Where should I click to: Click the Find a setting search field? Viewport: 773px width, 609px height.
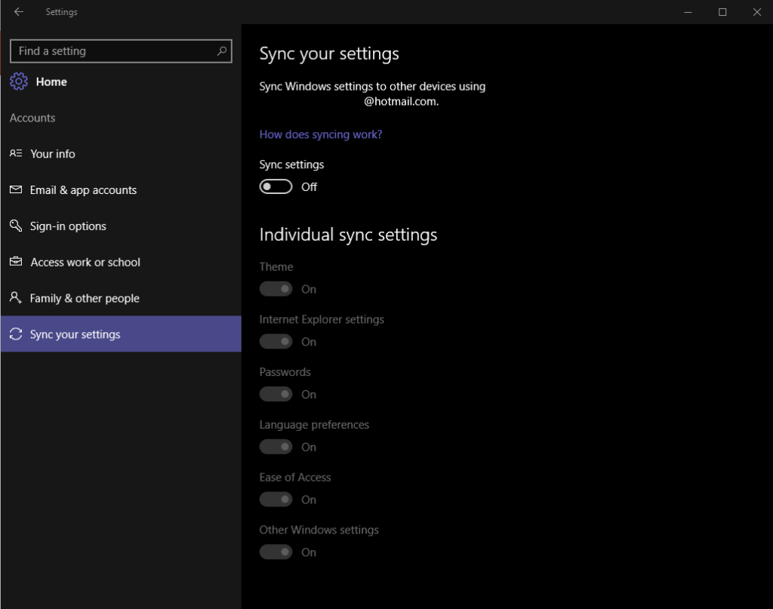(x=113, y=51)
